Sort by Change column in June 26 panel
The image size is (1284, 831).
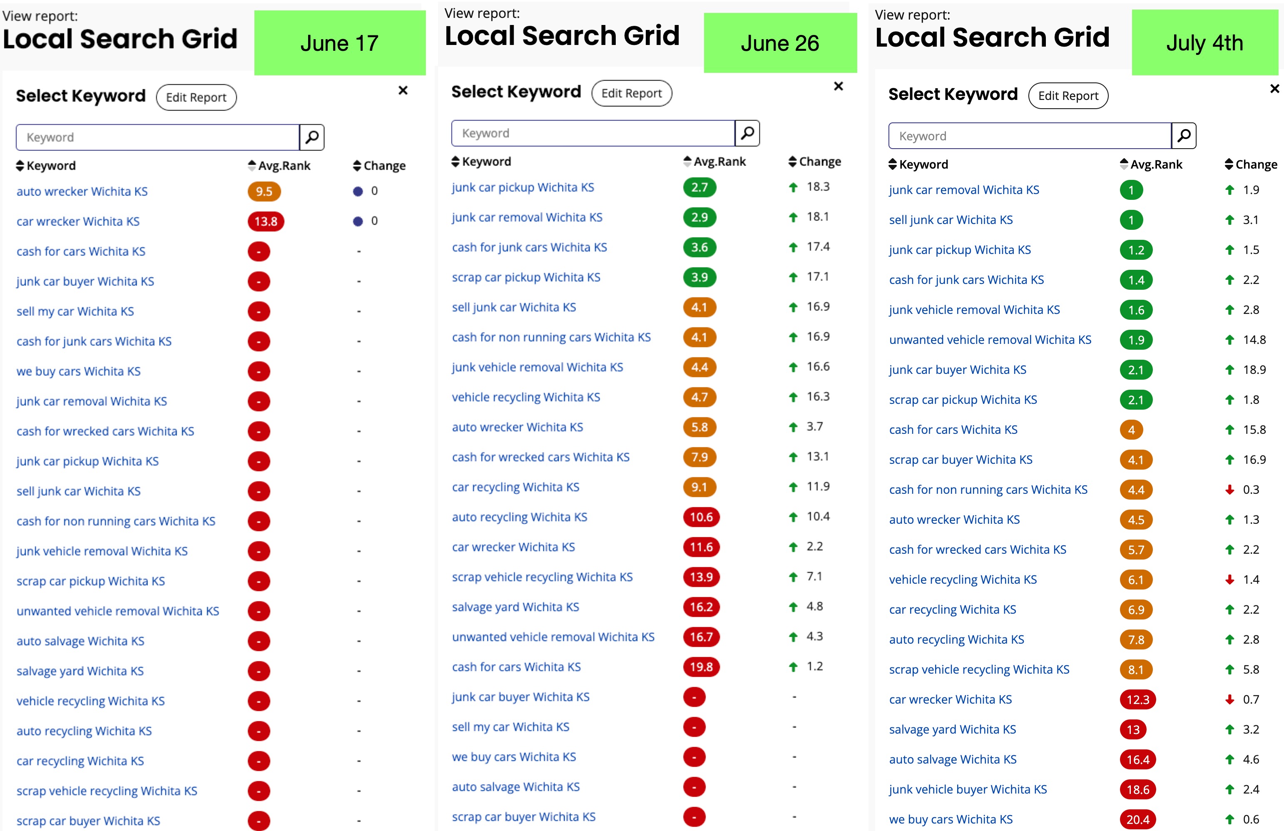815,162
